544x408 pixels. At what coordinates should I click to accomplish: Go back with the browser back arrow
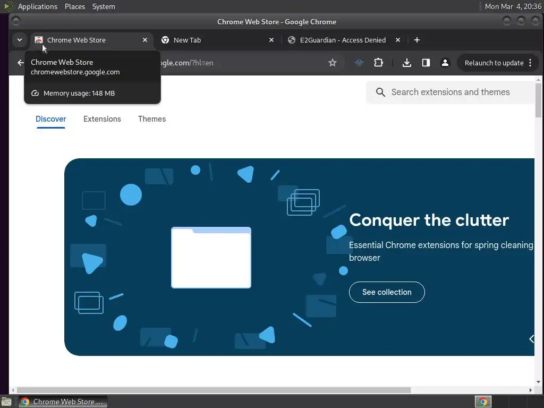coord(21,63)
